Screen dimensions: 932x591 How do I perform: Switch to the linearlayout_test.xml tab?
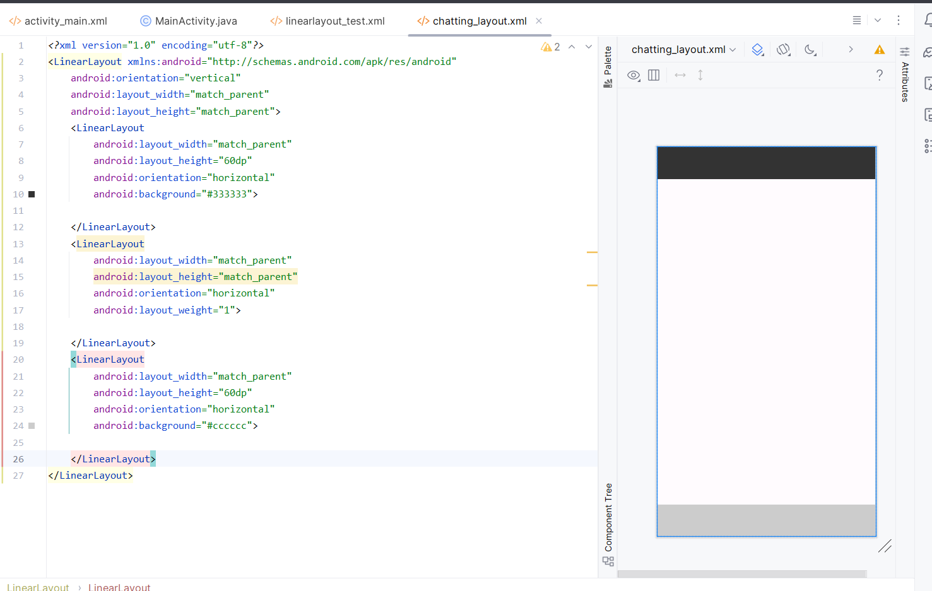327,21
